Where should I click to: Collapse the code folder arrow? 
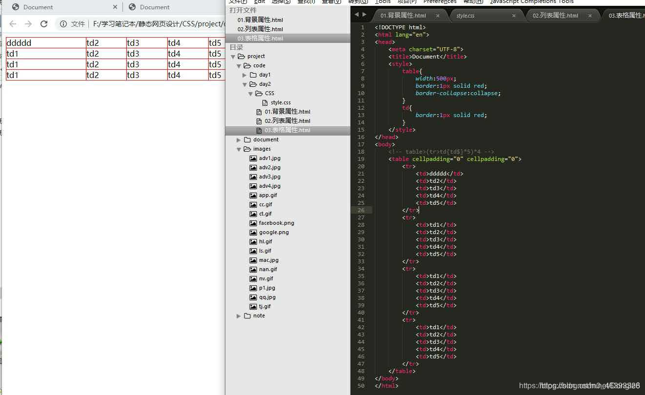pyautogui.click(x=239, y=66)
